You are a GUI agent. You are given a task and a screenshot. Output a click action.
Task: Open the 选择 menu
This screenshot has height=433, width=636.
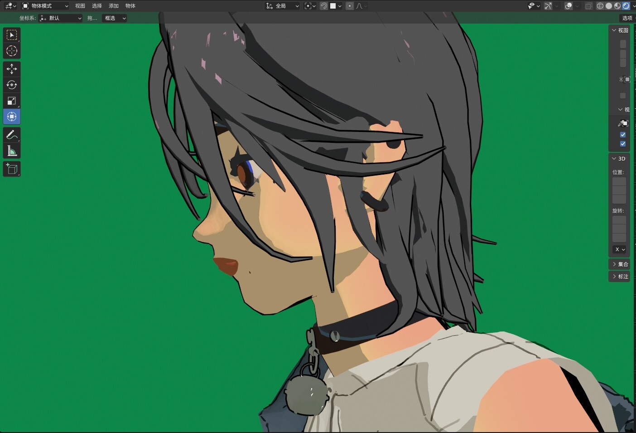coord(97,6)
